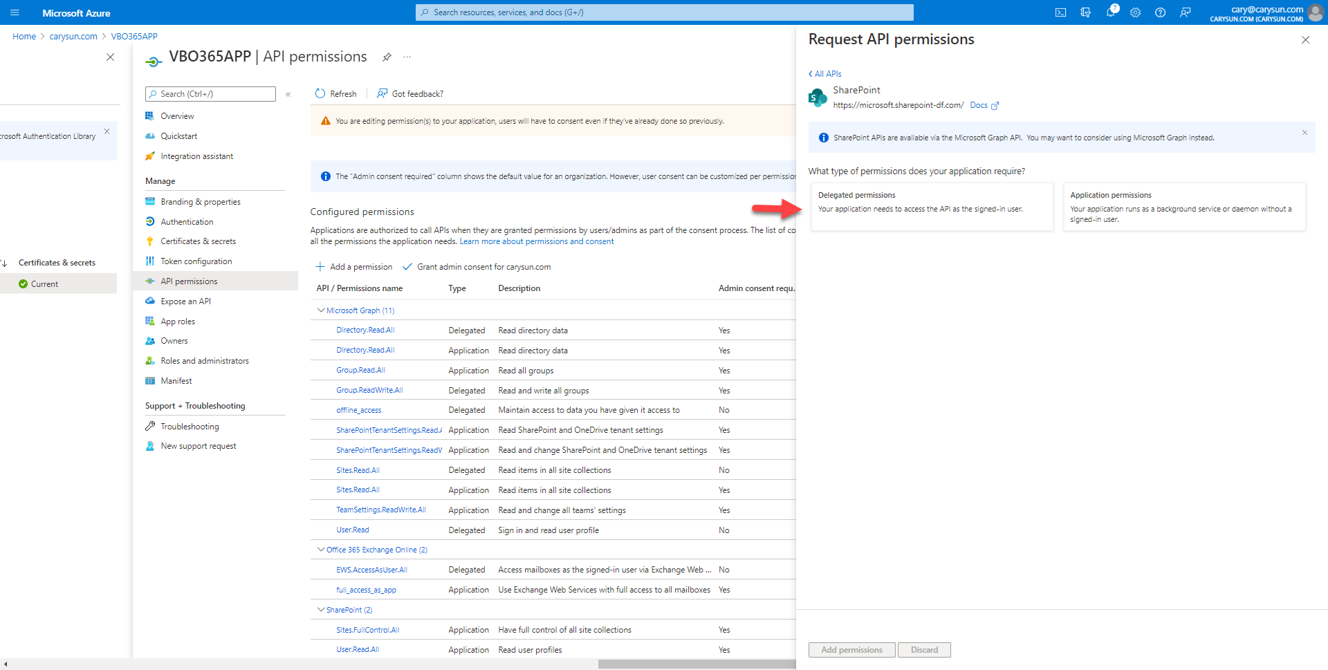Click the Refresh icon in the toolbar
The width and height of the screenshot is (1328, 670).
pyautogui.click(x=320, y=93)
